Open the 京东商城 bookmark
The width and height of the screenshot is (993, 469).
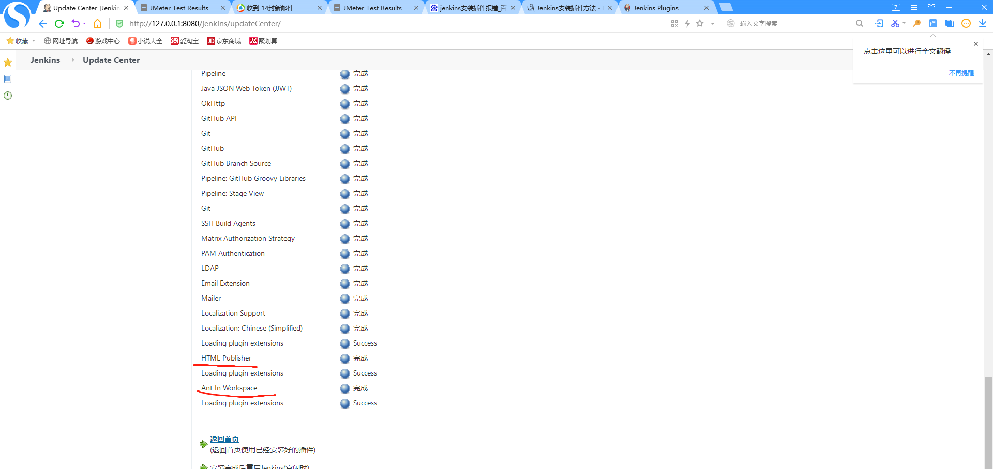click(224, 41)
